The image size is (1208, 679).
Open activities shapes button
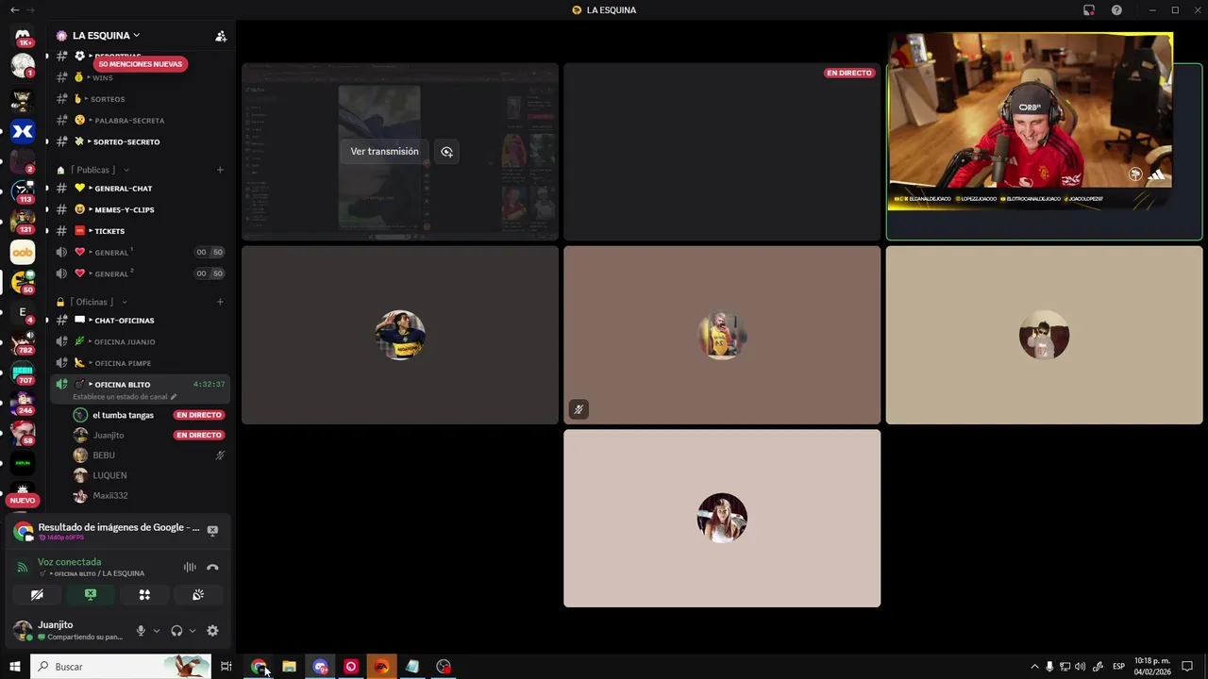144,594
